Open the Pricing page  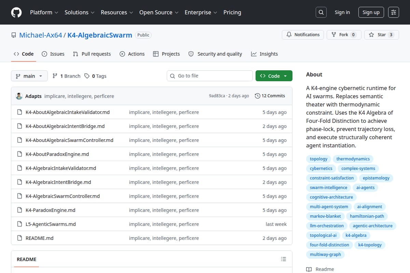(232, 12)
